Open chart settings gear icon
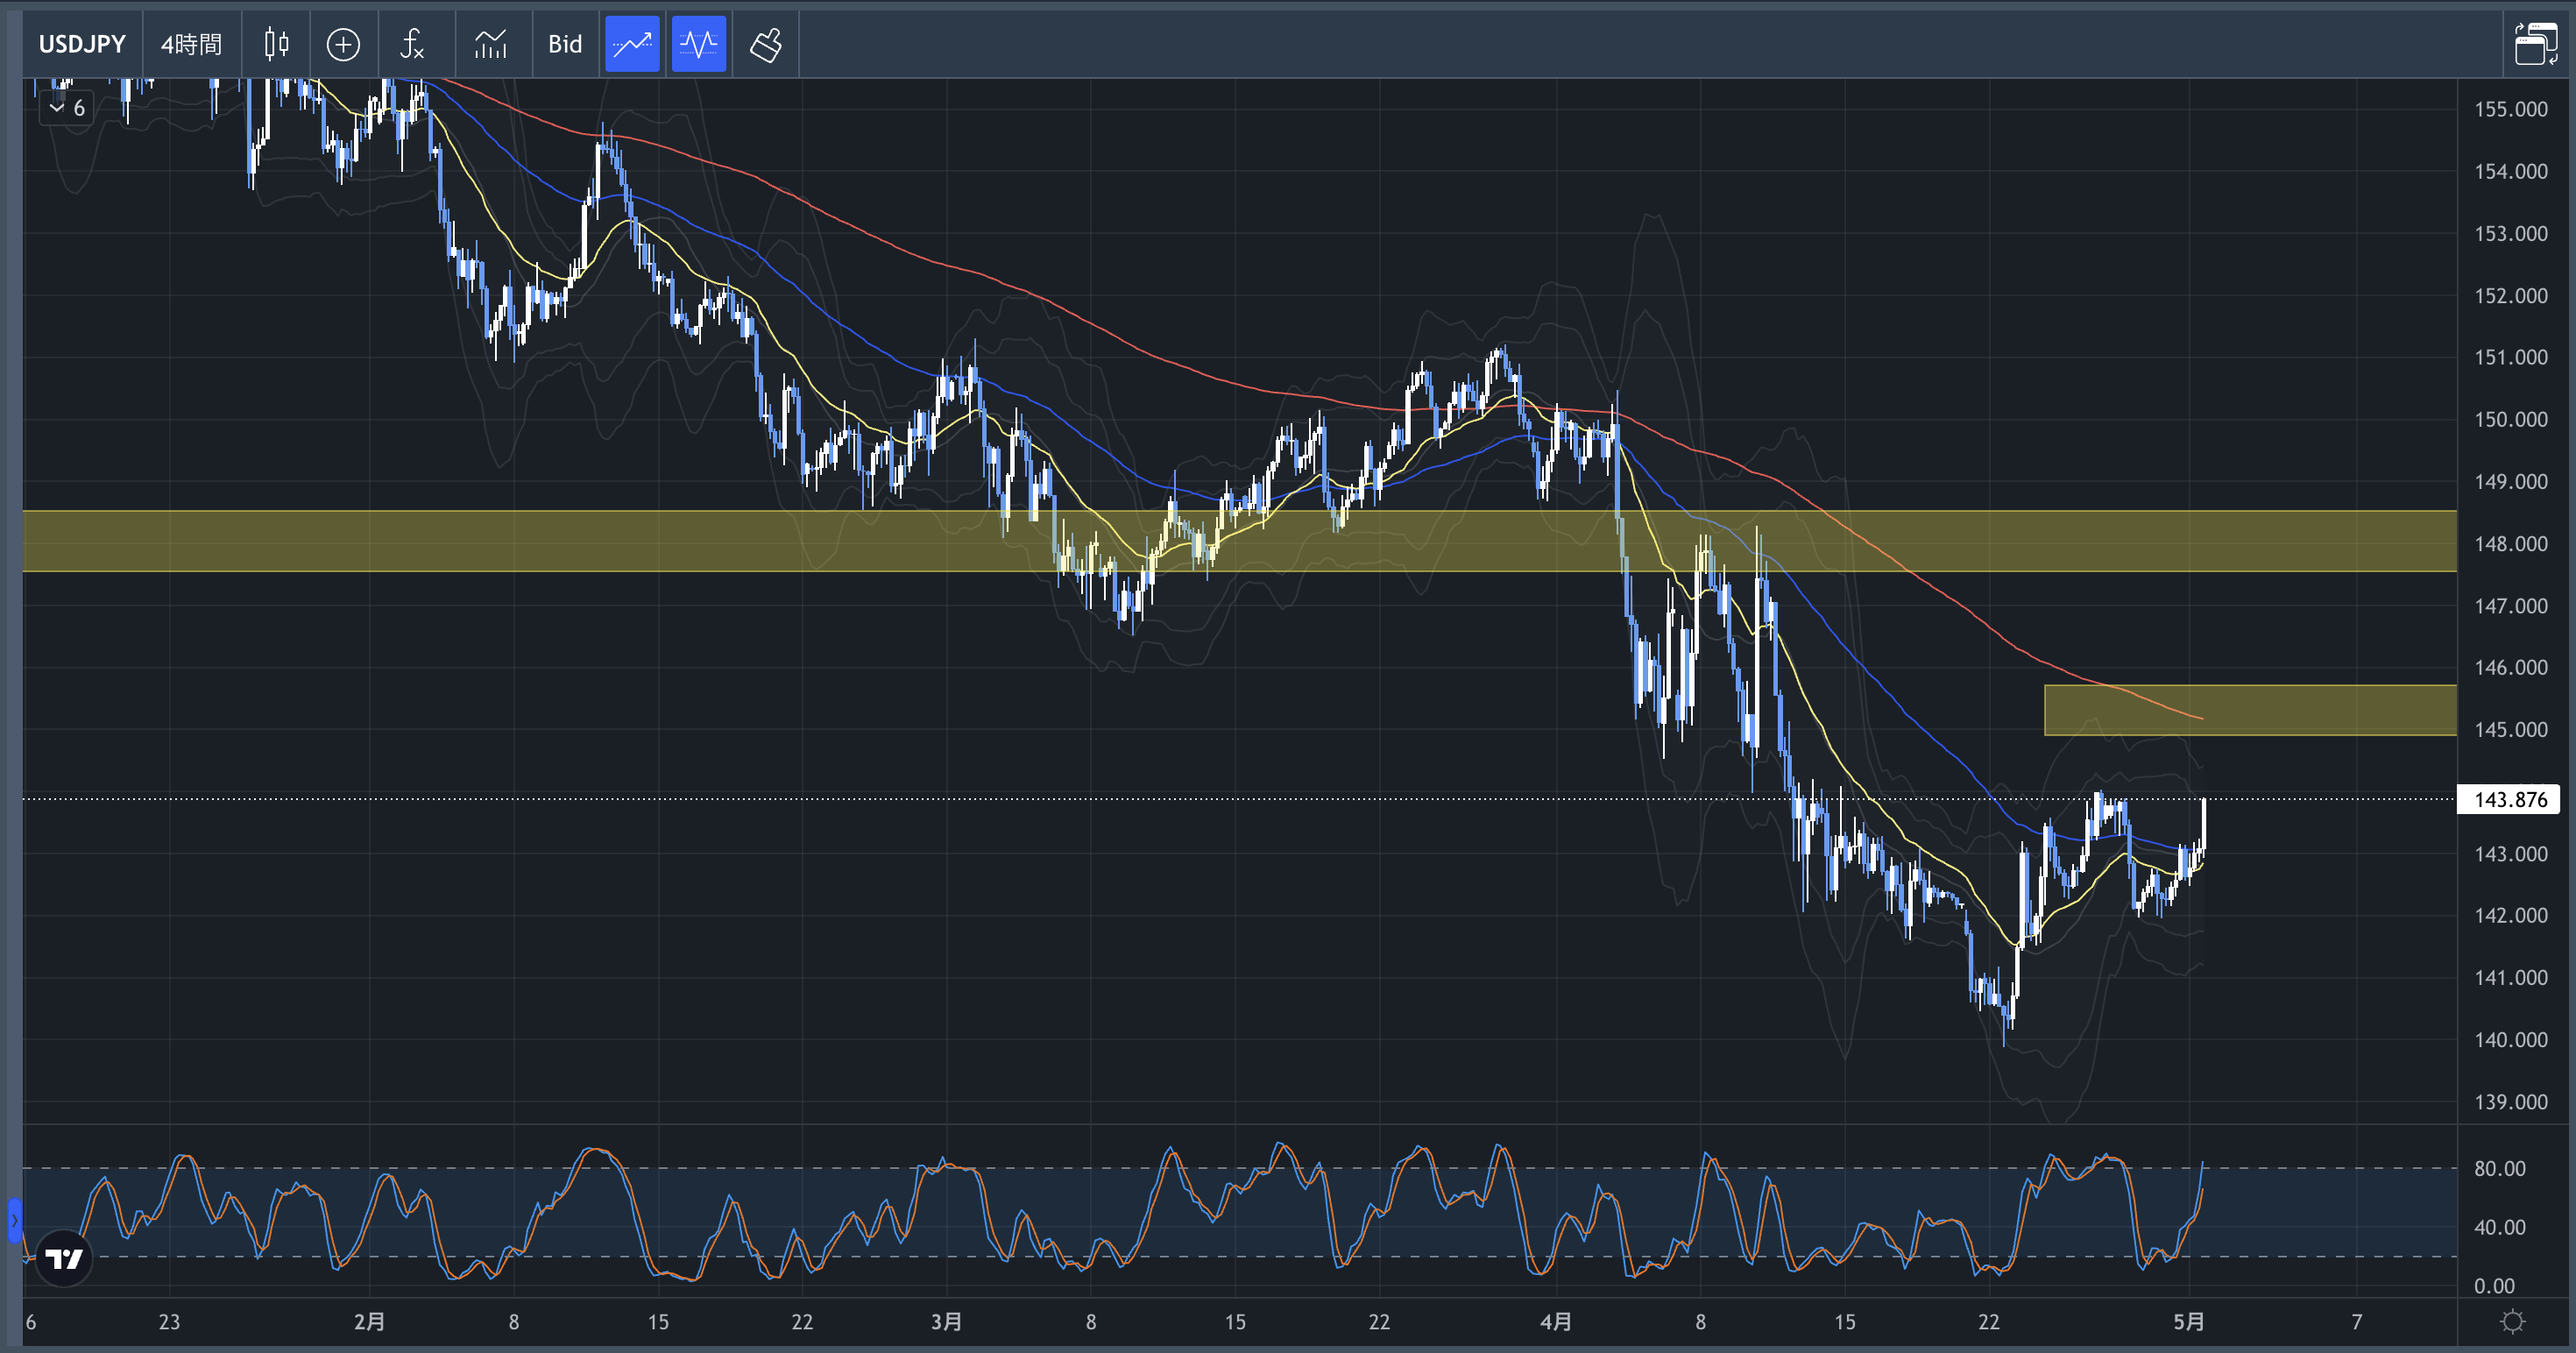 click(2512, 1322)
